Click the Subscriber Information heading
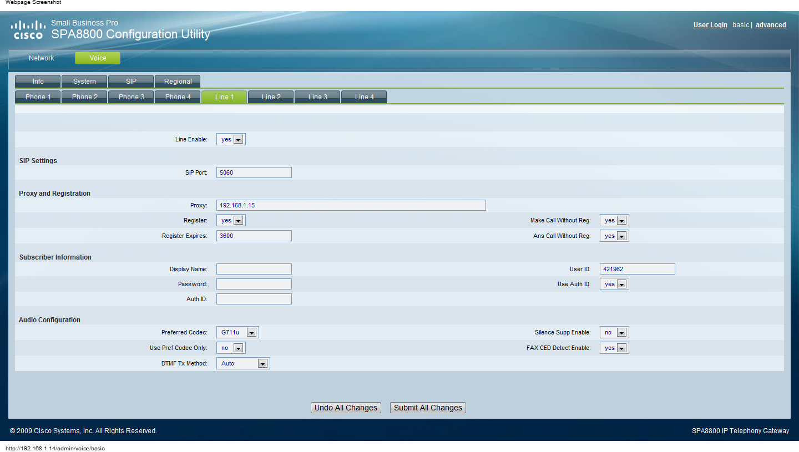 click(55, 257)
